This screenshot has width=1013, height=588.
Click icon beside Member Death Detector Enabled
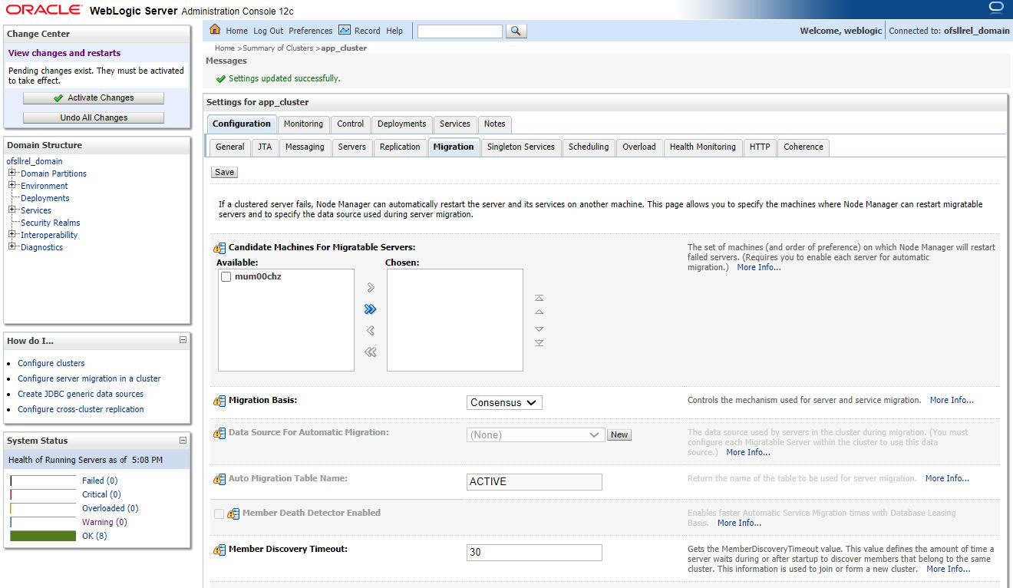pos(234,514)
